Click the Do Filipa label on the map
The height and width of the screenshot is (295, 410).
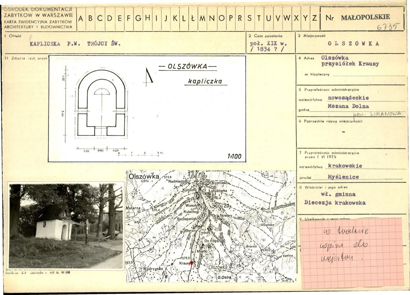coord(211,241)
